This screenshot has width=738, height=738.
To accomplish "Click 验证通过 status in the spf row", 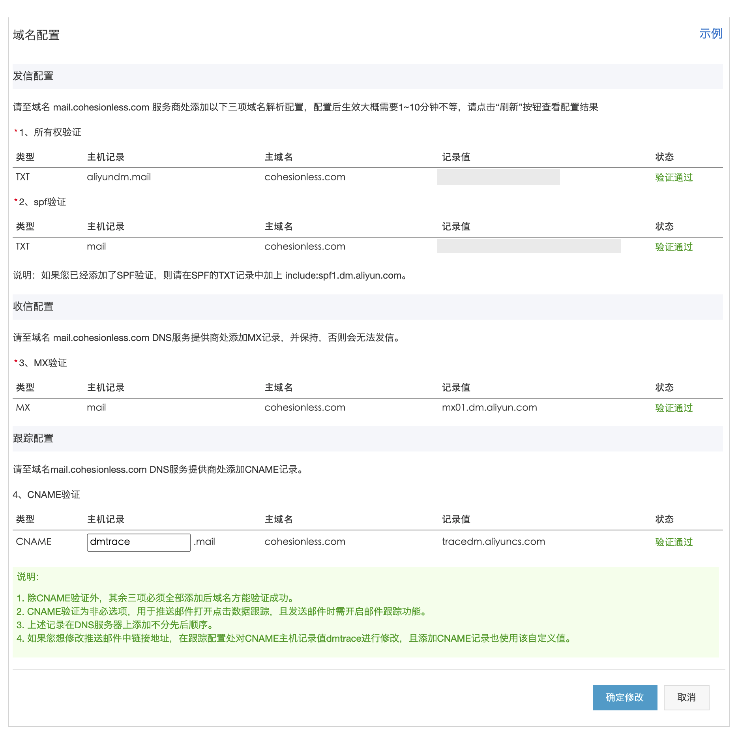I will (x=674, y=247).
